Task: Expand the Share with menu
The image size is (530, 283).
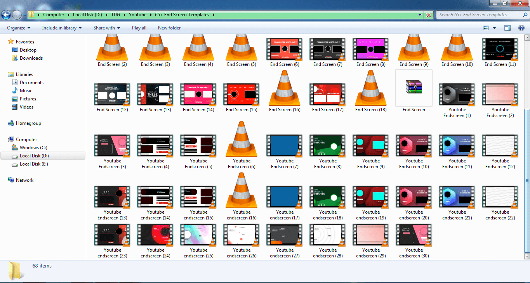Action: tap(106, 28)
